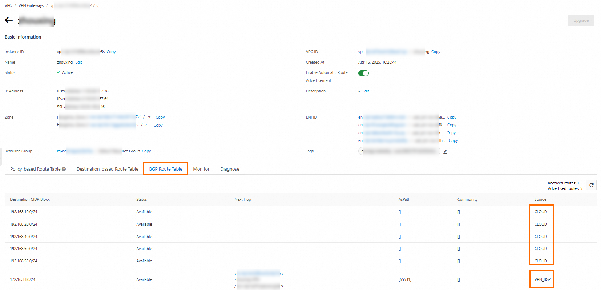The height and width of the screenshot is (290, 601).
Task: Open the next hop link for 172.16.33.0/24
Action: [x=259, y=273]
